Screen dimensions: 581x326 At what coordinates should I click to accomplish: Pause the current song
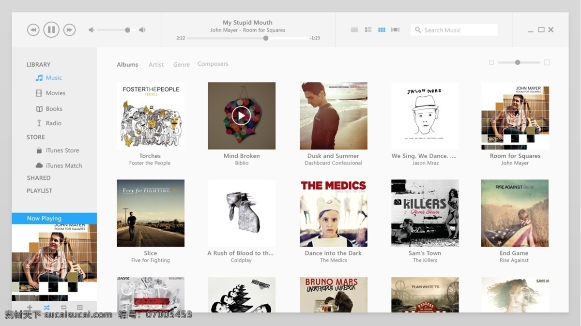51,30
